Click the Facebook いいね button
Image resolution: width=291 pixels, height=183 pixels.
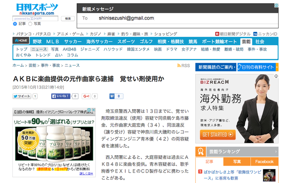click(x=61, y=96)
